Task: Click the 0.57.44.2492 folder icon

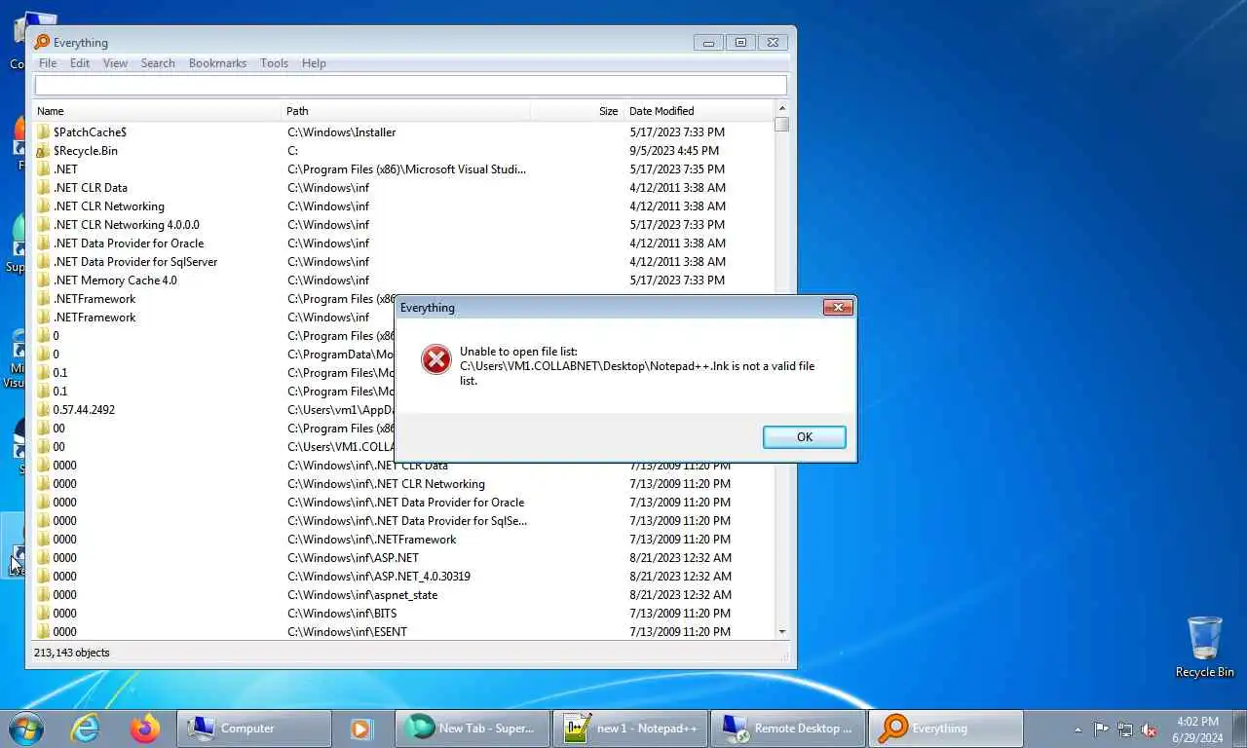Action: [43, 409]
